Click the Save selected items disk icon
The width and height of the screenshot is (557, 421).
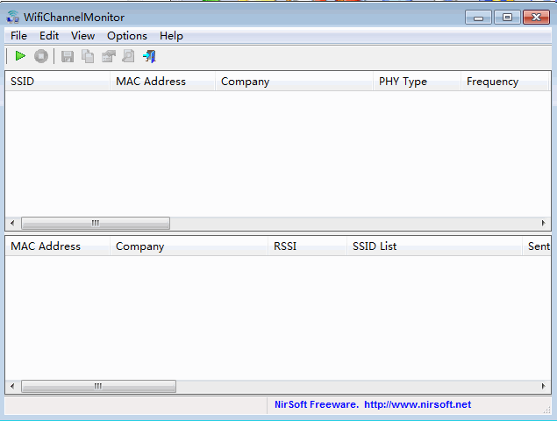[x=68, y=56]
